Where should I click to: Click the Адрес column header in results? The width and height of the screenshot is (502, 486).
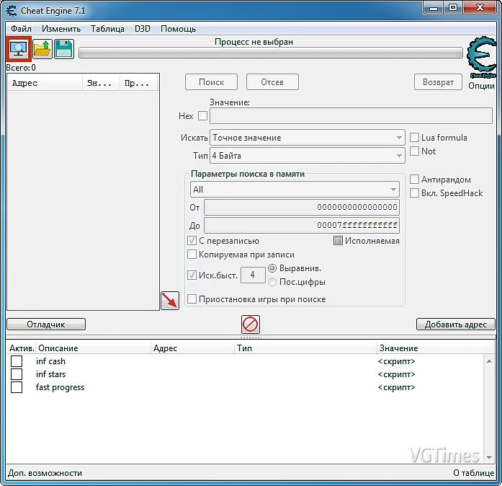click(45, 83)
